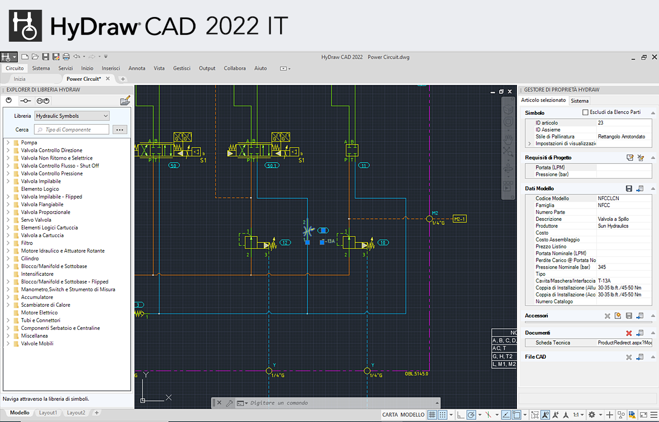
Task: Open the Inserisci ribbon tab
Action: 111,68
